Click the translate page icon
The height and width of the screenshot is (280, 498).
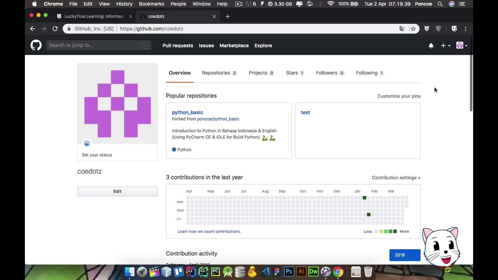click(x=402, y=29)
